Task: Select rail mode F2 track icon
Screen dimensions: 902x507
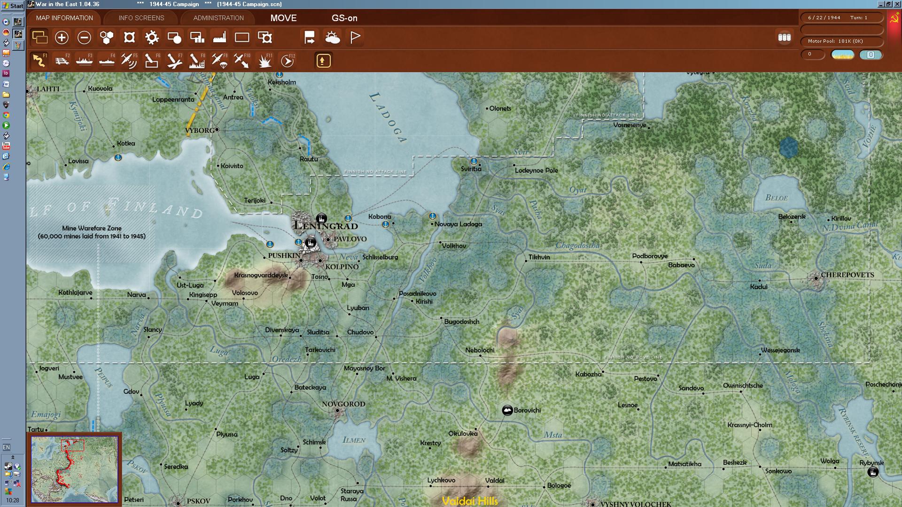Action: (62, 61)
